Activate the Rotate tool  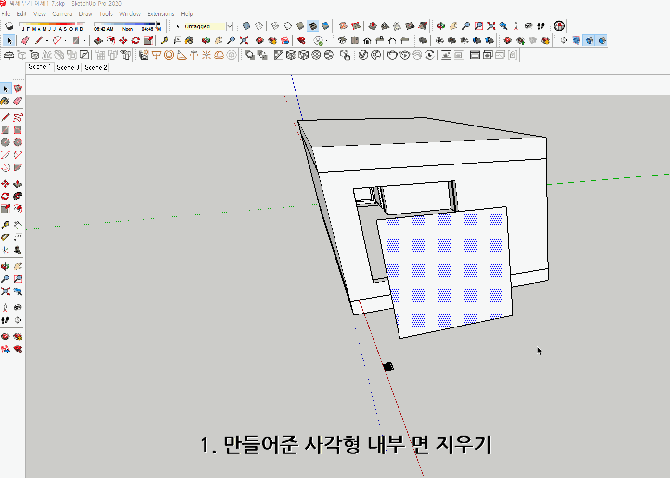tap(5, 196)
